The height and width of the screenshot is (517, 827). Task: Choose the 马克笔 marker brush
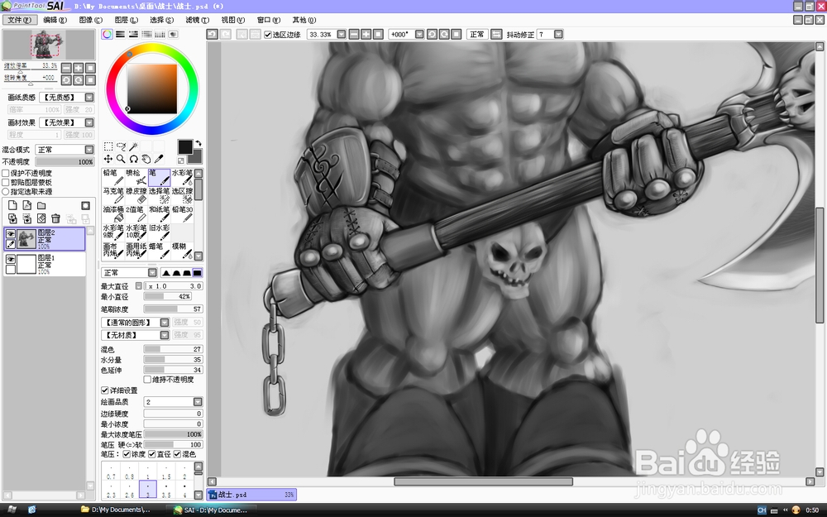(113, 195)
